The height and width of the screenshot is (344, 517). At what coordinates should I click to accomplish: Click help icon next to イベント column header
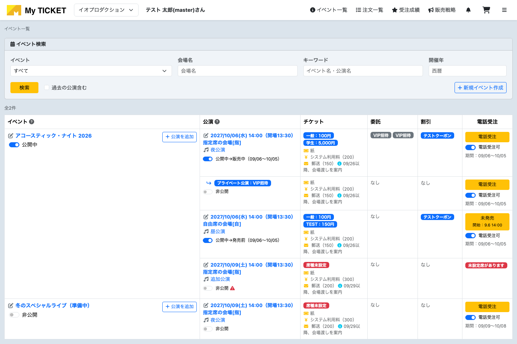(x=32, y=122)
